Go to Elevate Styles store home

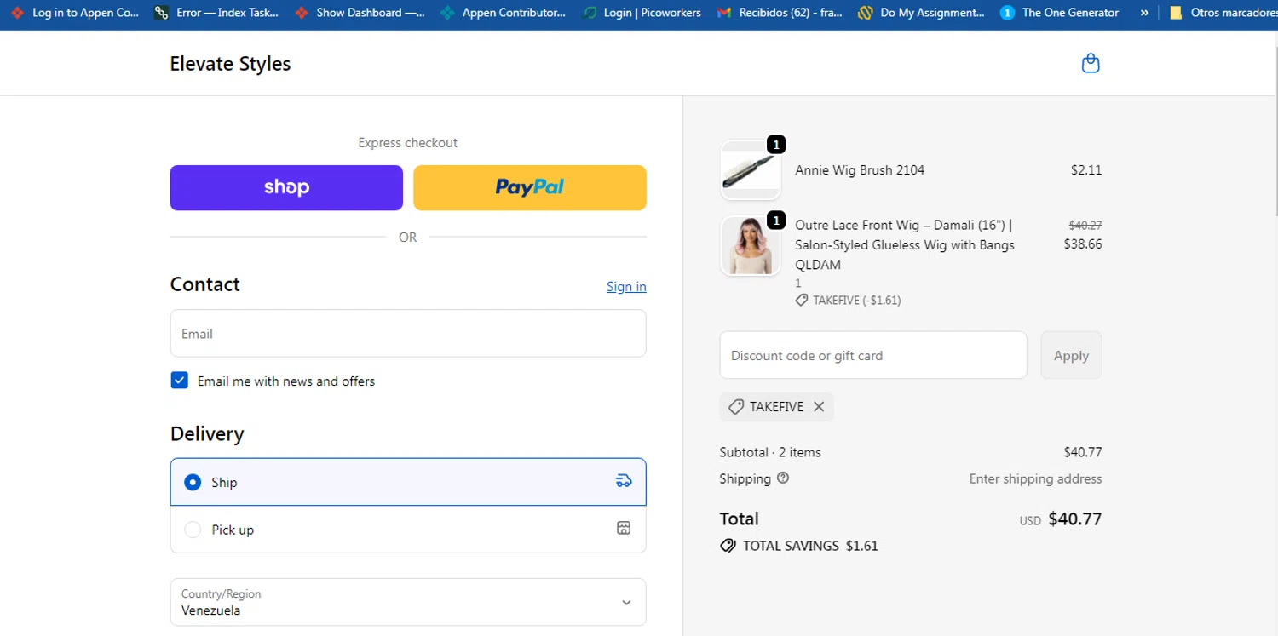click(x=230, y=64)
